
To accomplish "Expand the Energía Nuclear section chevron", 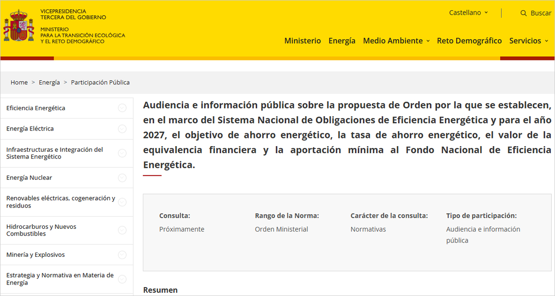I will [x=122, y=178].
